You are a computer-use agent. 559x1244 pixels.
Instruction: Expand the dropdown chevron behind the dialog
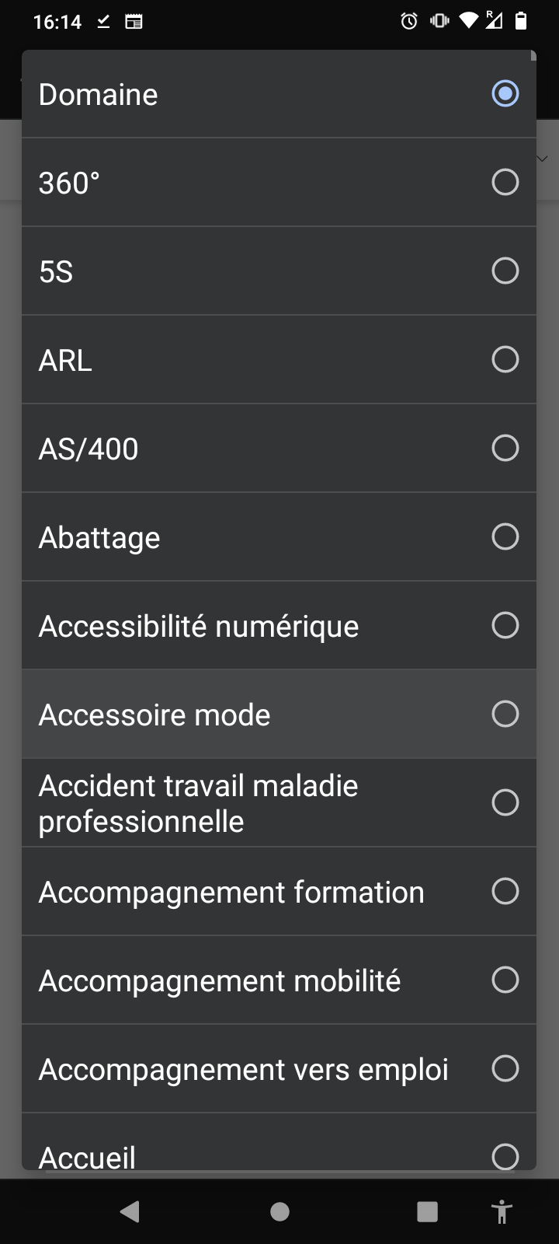point(543,159)
